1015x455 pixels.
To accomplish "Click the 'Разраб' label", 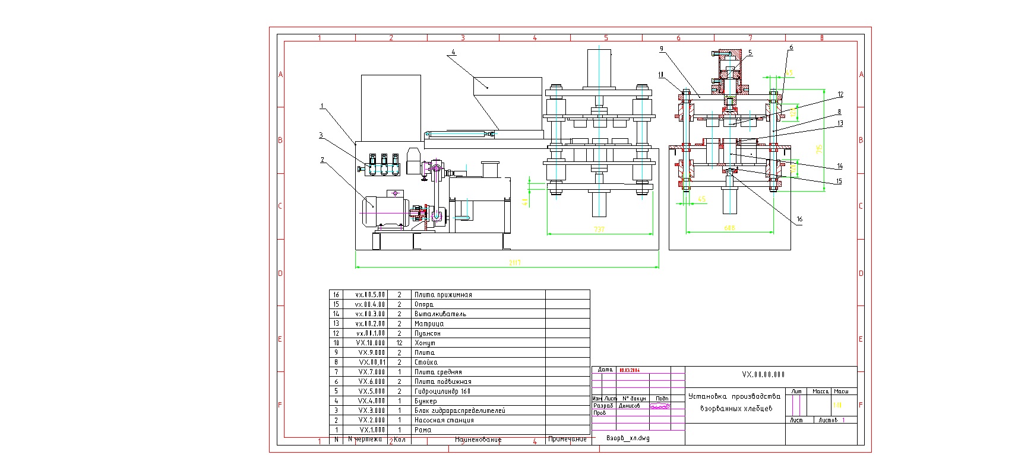I will (603, 406).
